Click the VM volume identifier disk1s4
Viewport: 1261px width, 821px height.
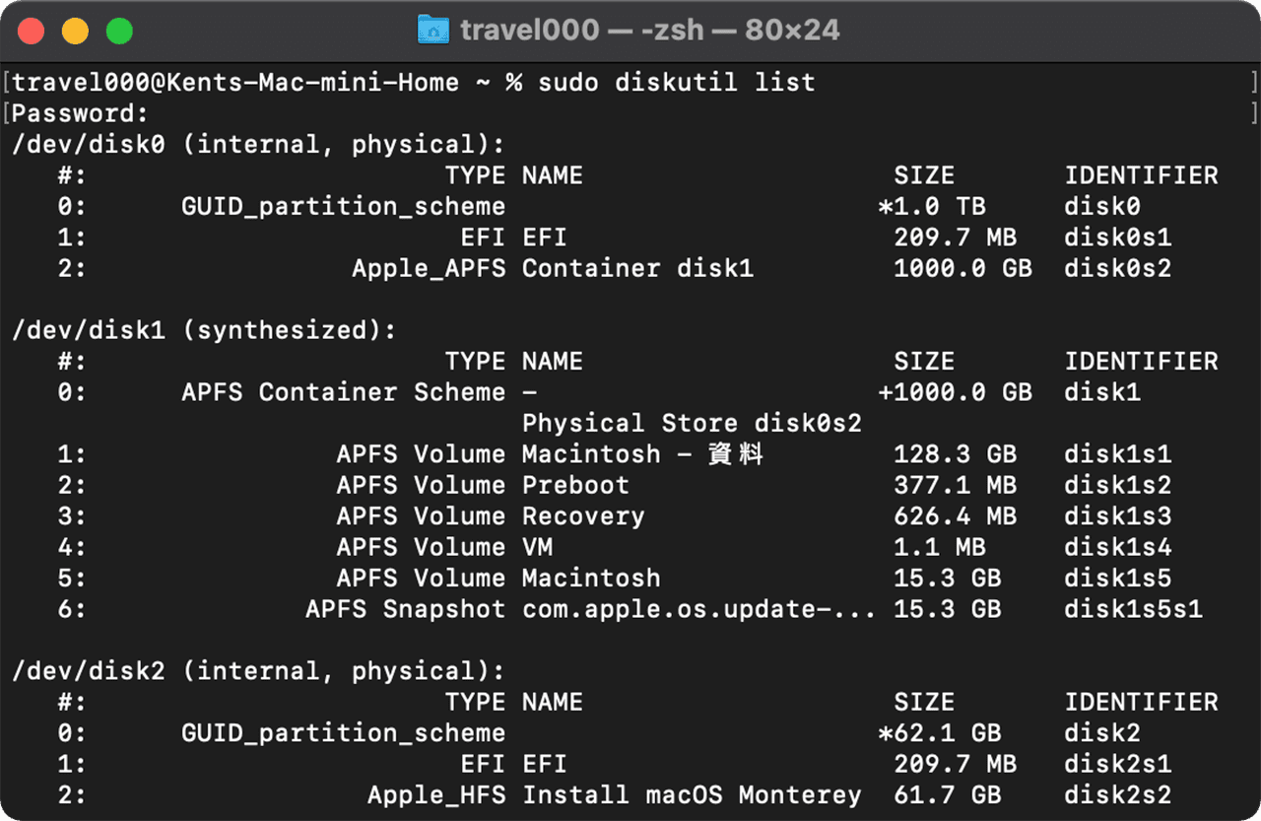[1116, 546]
